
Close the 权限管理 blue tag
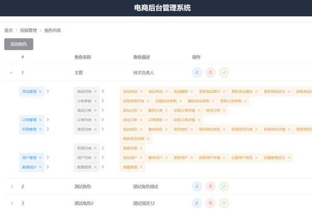[x=40, y=130]
